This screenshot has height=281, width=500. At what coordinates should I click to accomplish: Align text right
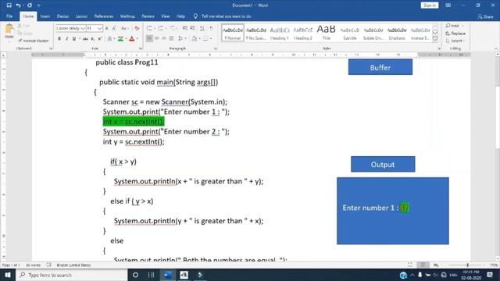point(164,39)
